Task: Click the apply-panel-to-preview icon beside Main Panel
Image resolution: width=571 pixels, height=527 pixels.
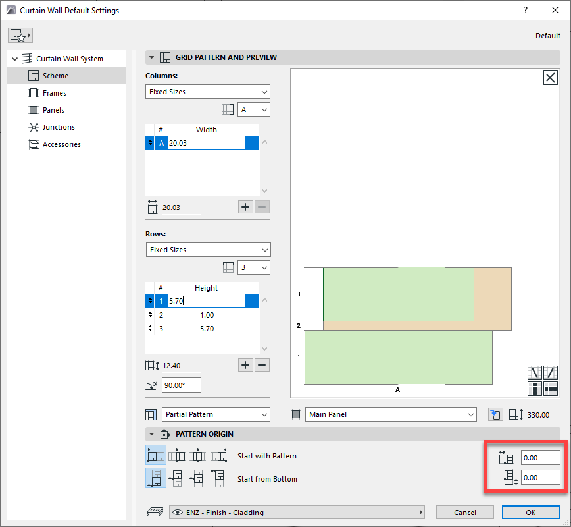Action: [x=495, y=414]
